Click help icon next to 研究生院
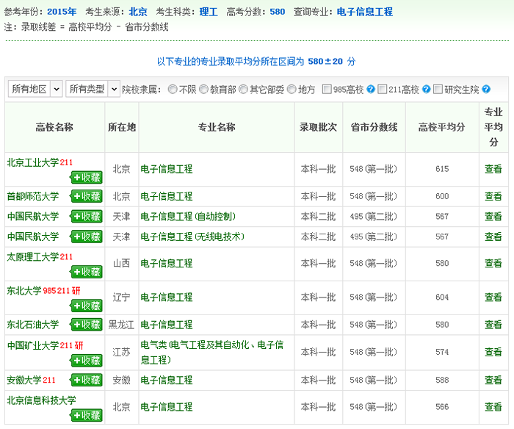514x429 pixels. coord(486,89)
